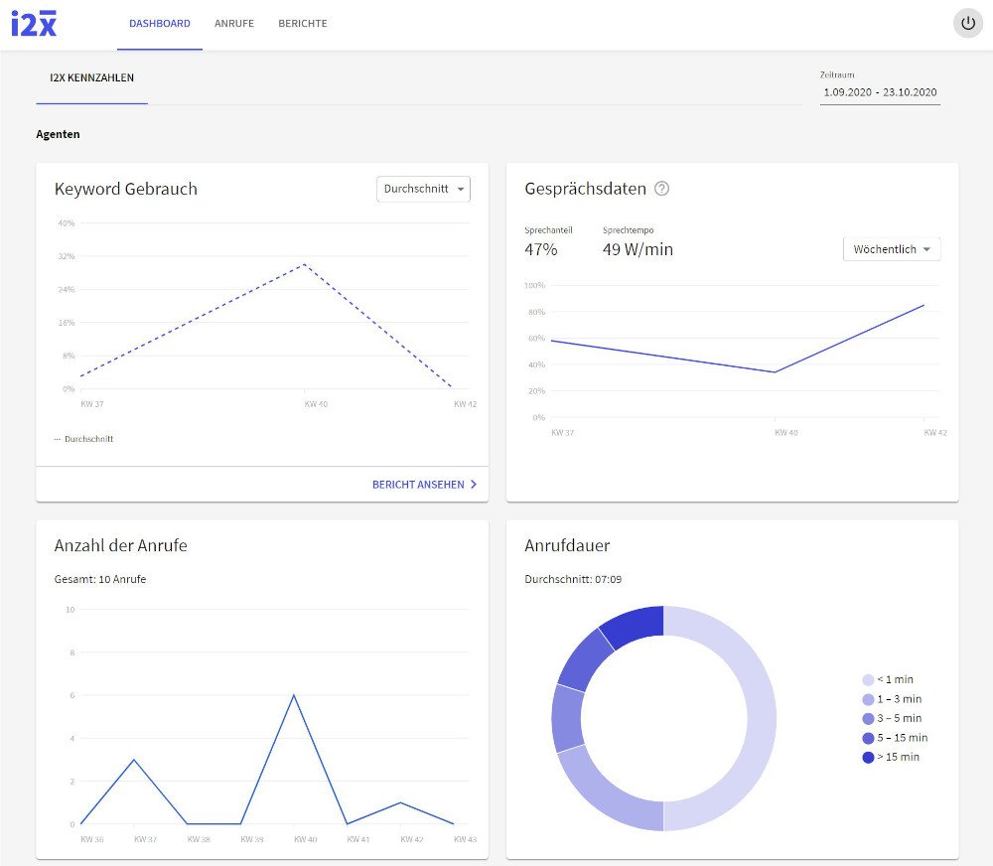
Task: Click the Sprechtempo 49 W/min value
Action: tap(638, 249)
